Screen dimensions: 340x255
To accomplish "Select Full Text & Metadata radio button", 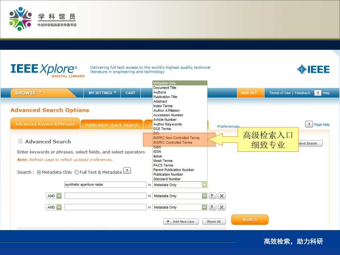I will click(77, 172).
